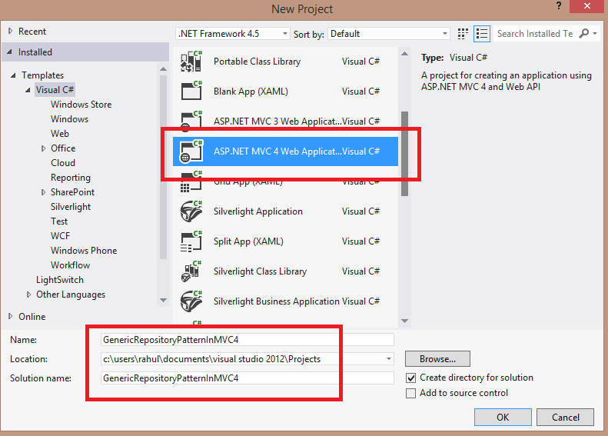Click the Portable Class Library template icon
The width and height of the screenshot is (608, 436).
[x=191, y=62]
